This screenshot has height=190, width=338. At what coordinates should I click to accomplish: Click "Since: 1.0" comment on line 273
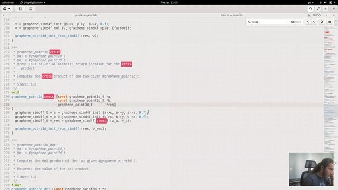click(27, 84)
